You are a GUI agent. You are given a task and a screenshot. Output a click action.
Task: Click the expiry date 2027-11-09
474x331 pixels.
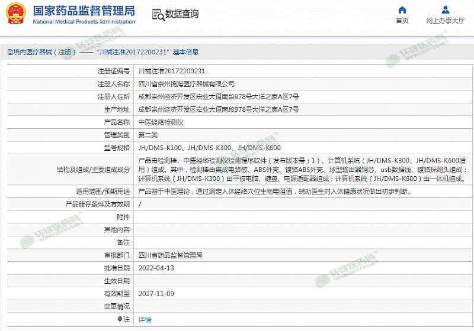pos(156,294)
